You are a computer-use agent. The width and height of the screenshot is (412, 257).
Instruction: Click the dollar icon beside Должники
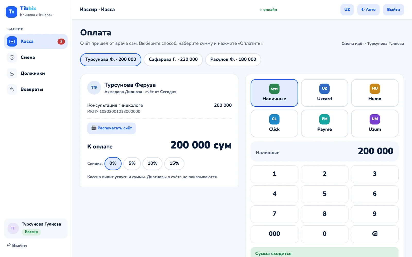[x=12, y=73]
